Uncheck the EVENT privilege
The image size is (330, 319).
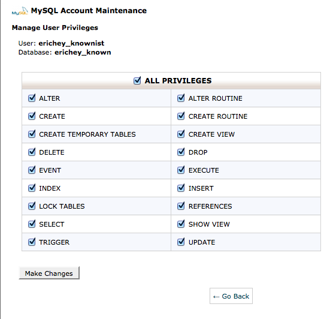click(x=32, y=170)
